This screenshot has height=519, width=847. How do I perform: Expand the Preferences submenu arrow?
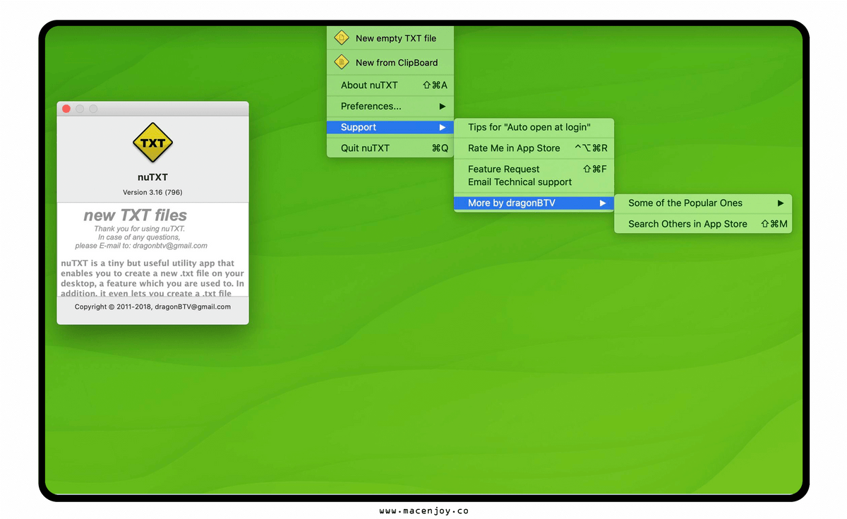(443, 106)
